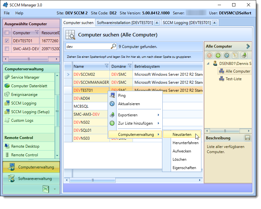Click the Remote Desktop icon

(7, 146)
